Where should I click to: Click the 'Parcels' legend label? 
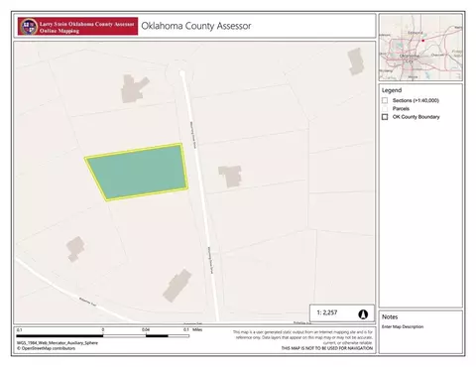click(x=401, y=108)
